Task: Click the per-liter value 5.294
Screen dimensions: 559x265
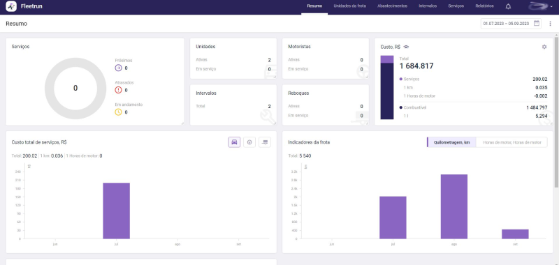Action: tap(542, 116)
